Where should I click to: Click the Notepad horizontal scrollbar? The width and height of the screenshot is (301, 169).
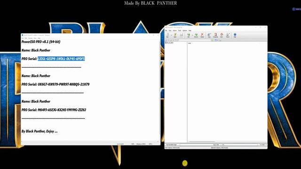click(90, 142)
